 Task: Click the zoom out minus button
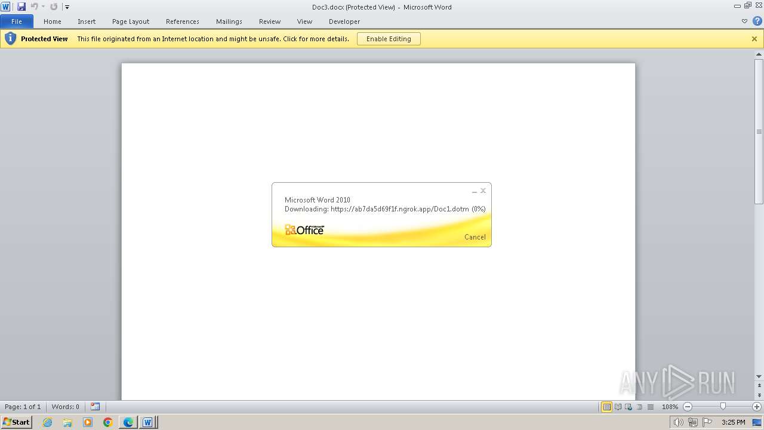pos(688,407)
